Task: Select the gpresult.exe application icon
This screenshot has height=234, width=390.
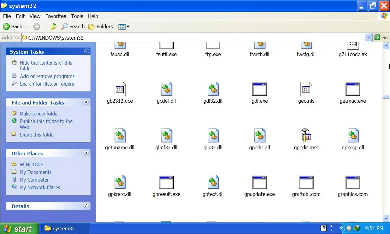Action: [166, 182]
